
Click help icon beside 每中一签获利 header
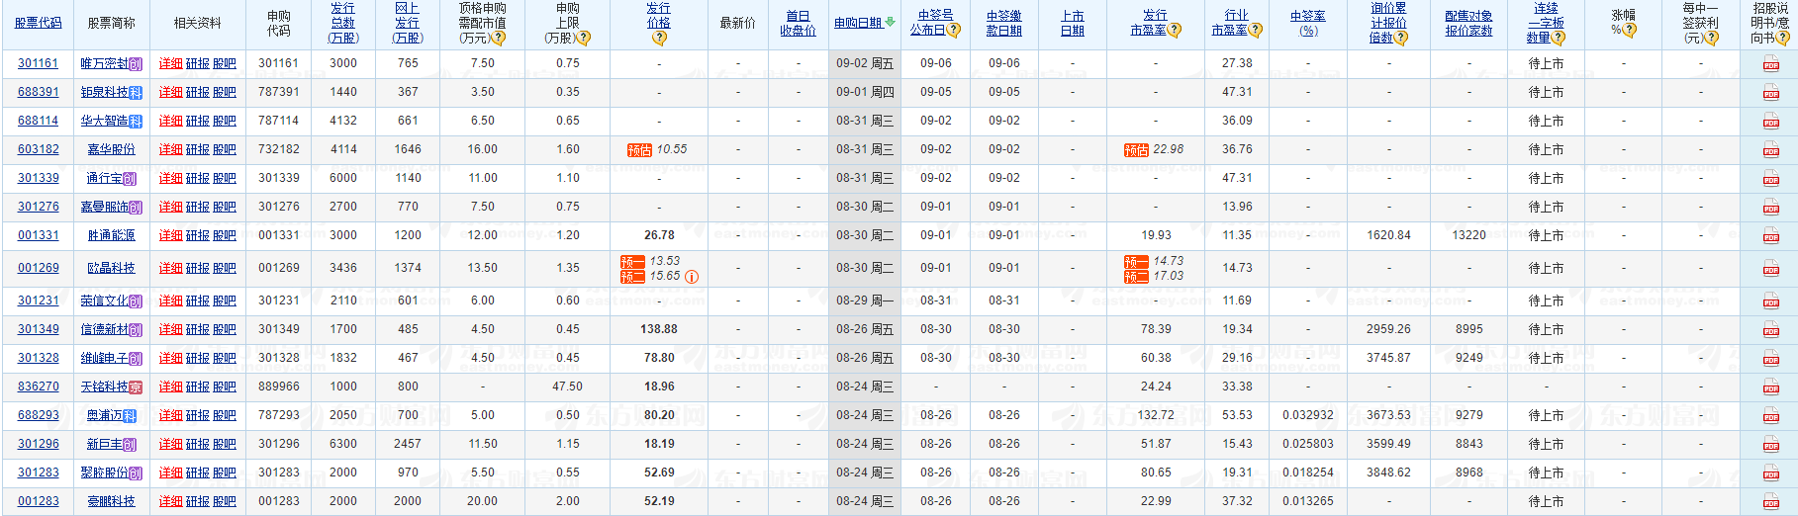pyautogui.click(x=1712, y=39)
